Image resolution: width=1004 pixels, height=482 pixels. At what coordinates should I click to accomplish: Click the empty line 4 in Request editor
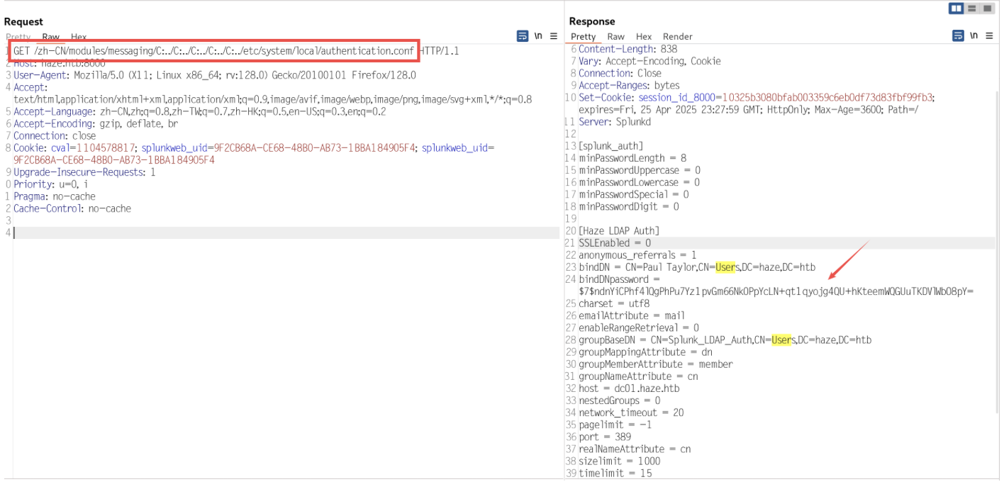[284, 233]
